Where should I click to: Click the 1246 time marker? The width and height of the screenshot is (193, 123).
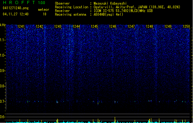(113, 26)
